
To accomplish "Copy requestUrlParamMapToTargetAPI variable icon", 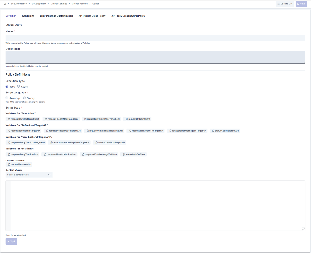I will (x=87, y=131).
